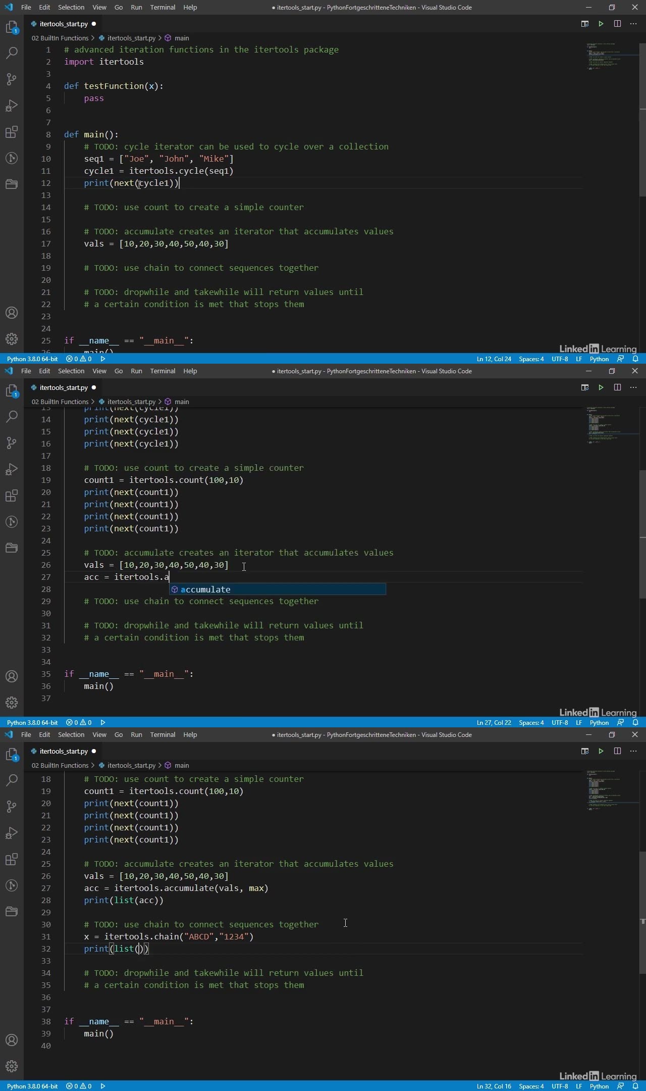Screen dimensions: 646x1091
Task: Open Run and Debug view in top window
Action: click(x=12, y=106)
